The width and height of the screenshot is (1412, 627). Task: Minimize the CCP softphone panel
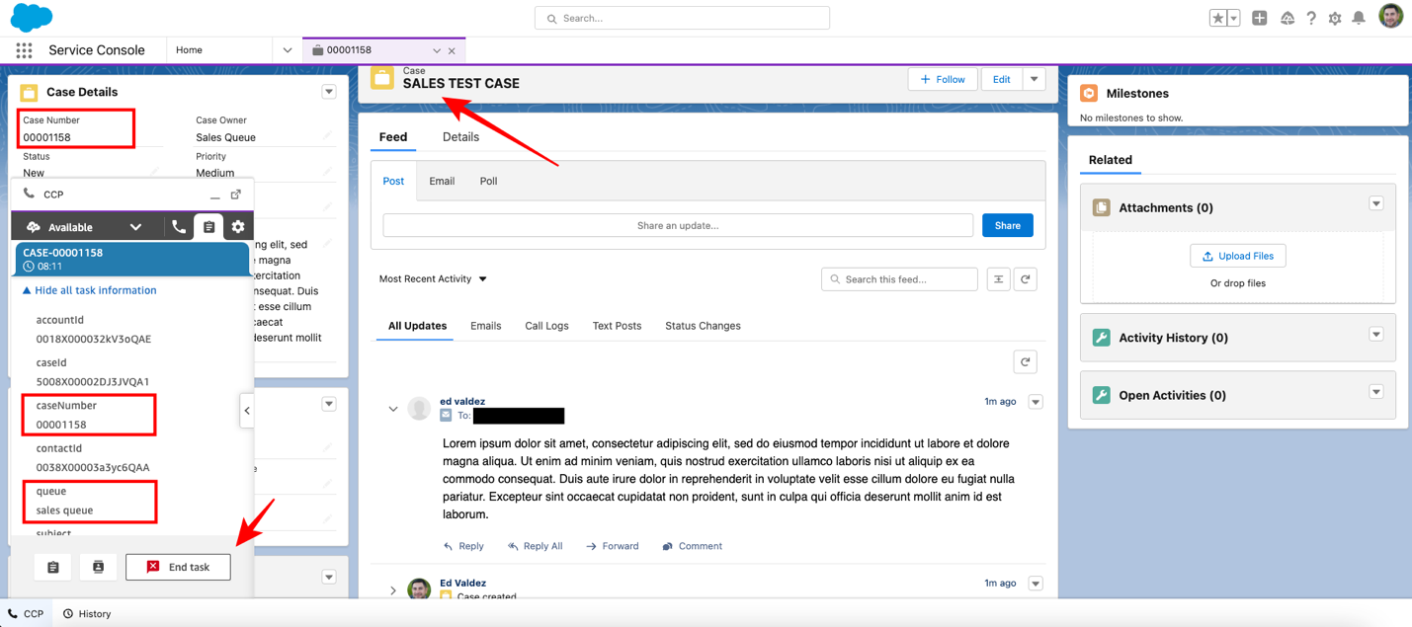tap(215, 196)
